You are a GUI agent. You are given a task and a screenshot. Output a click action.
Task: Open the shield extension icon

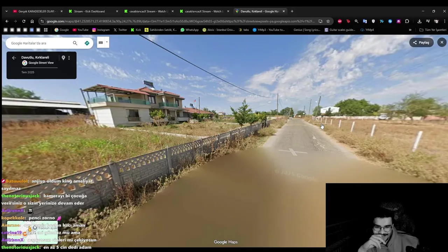[373, 21]
